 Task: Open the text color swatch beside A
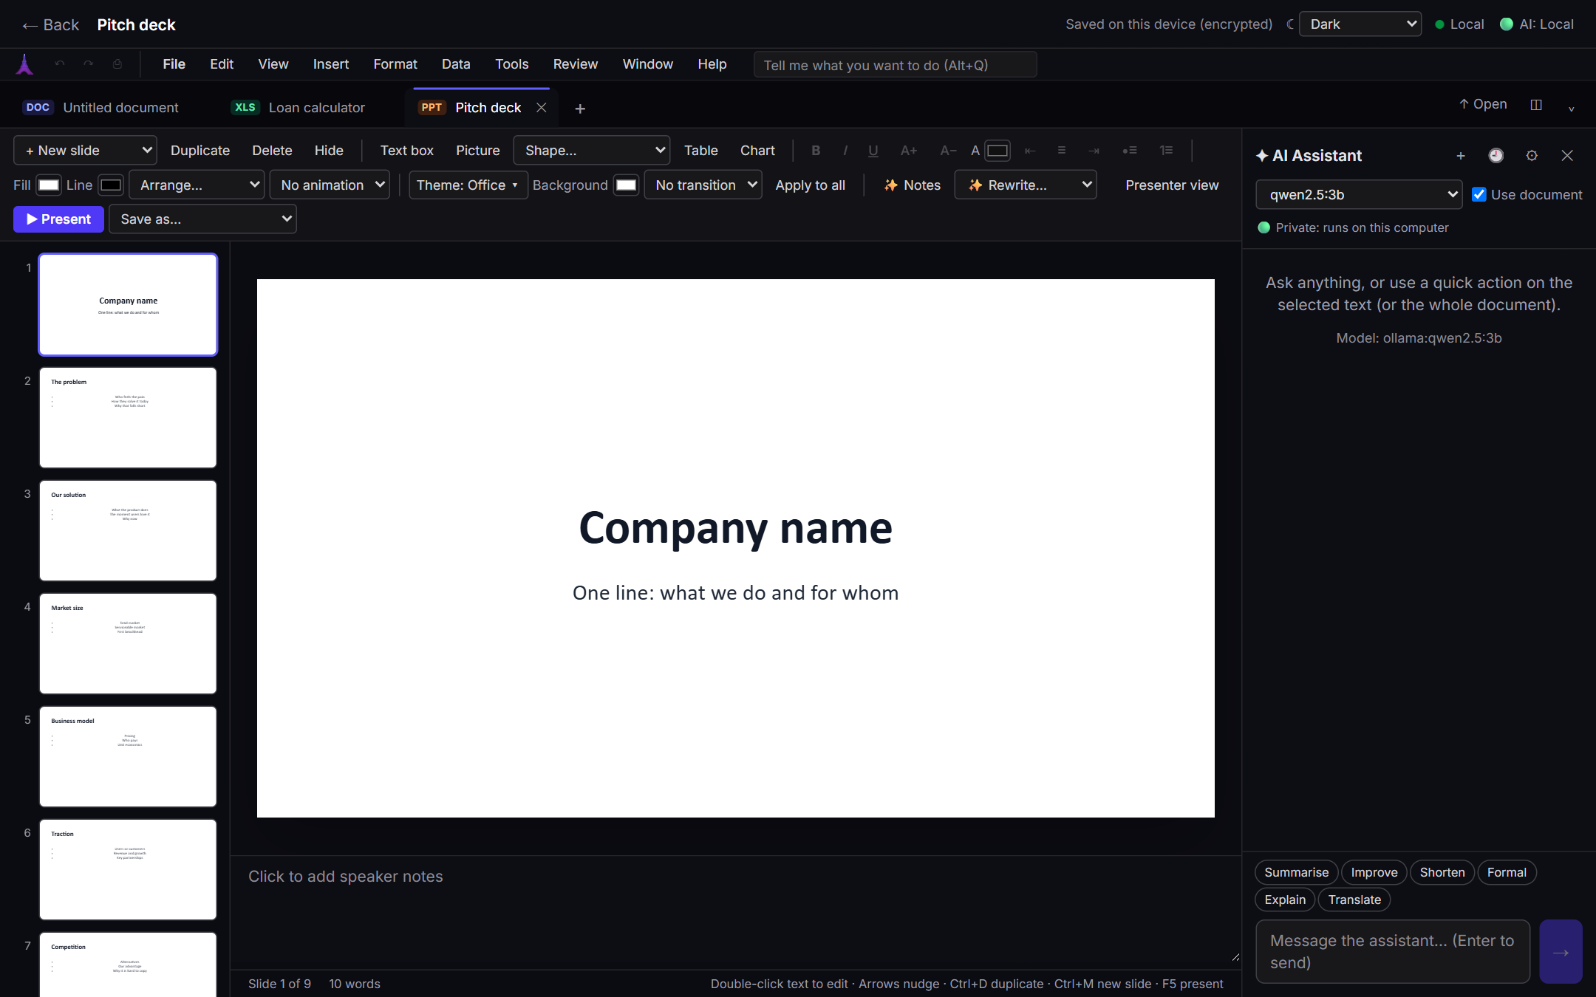(997, 151)
